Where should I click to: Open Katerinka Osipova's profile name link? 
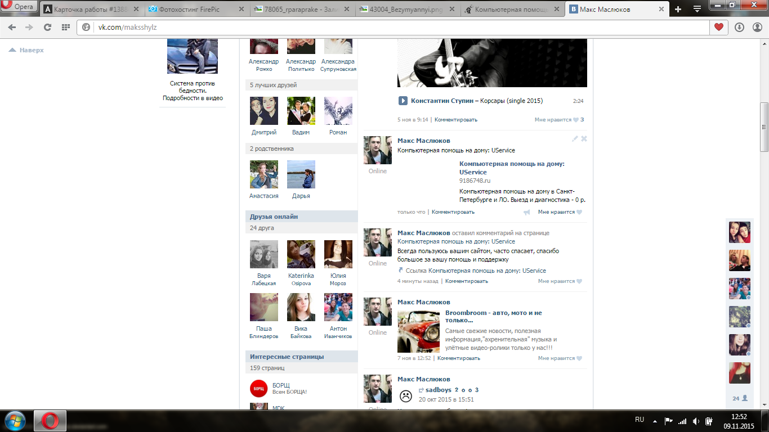click(301, 280)
